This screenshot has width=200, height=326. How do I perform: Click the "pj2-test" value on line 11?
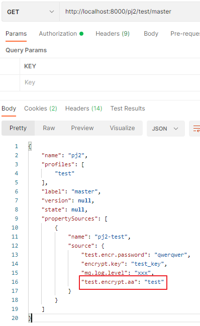point(111,237)
